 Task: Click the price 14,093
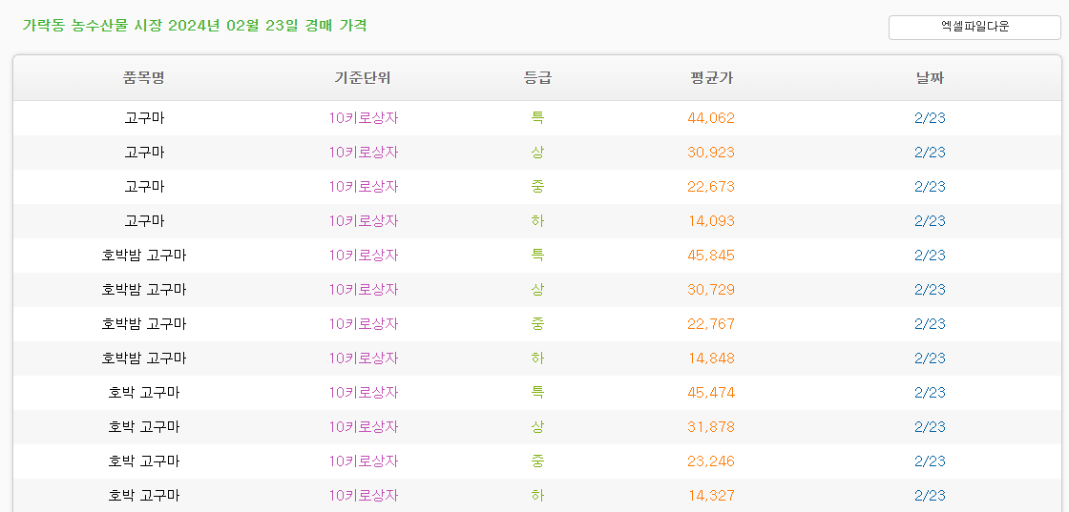711,221
